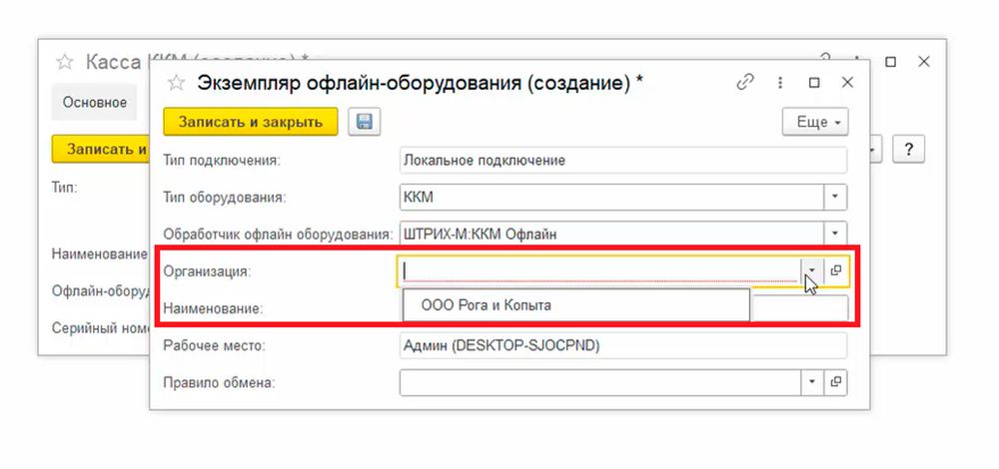Expand the Правило обмена dropdown arrow

point(812,382)
